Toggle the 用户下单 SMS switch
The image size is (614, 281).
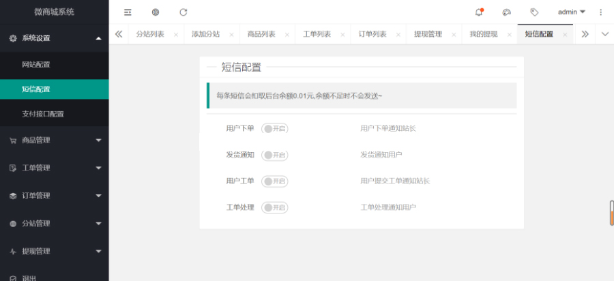pos(275,128)
